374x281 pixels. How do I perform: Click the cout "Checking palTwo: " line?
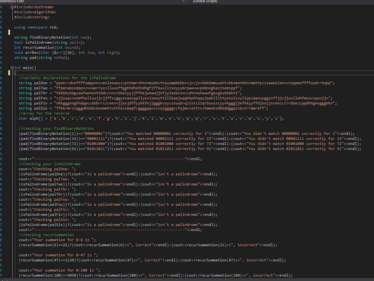tap(47, 179)
